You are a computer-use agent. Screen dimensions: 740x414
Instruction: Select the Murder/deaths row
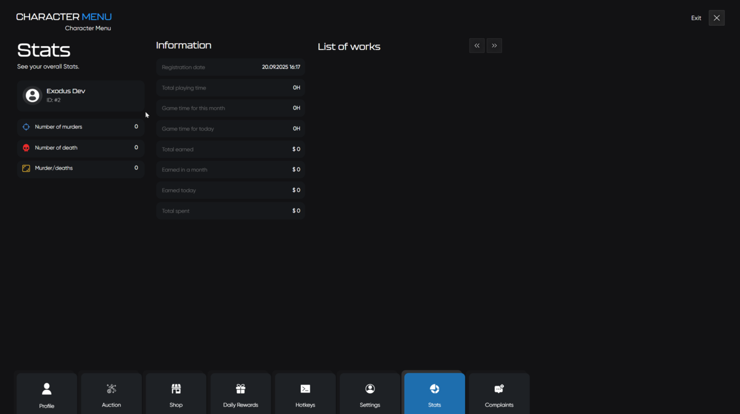click(81, 168)
